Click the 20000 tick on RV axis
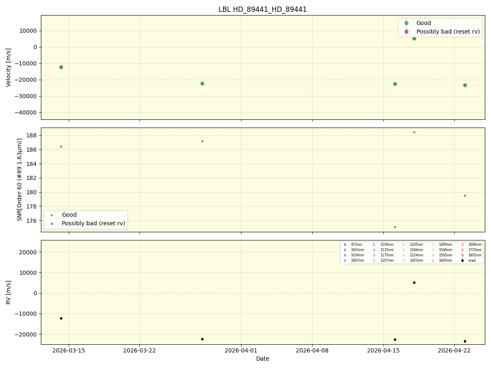The image size is (491, 368). (29, 252)
